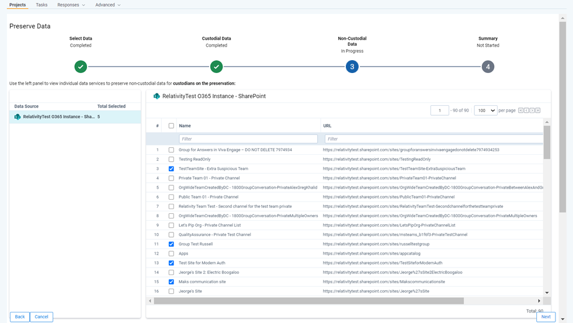Sort by the Name column header

[x=185, y=126]
